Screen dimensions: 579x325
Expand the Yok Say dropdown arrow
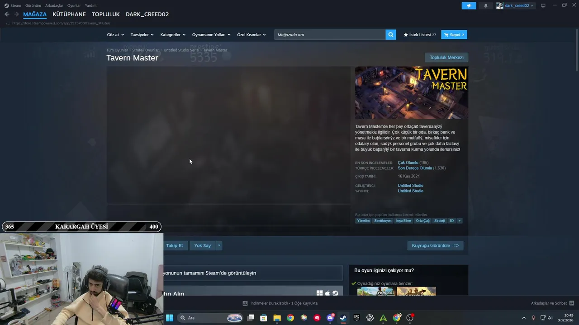(x=219, y=246)
